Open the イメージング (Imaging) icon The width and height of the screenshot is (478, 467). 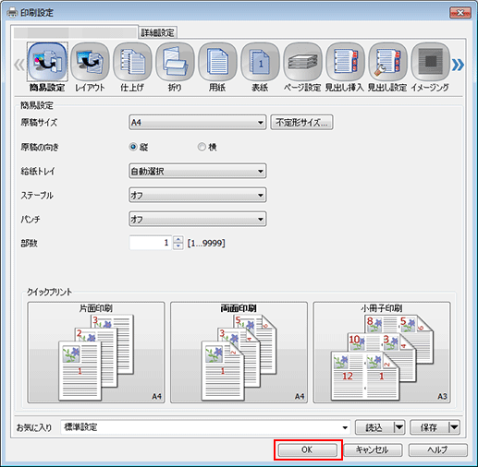(430, 62)
